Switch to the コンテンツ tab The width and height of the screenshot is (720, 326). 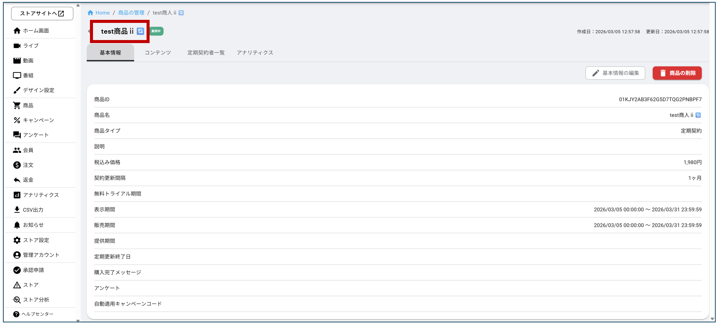tap(158, 53)
